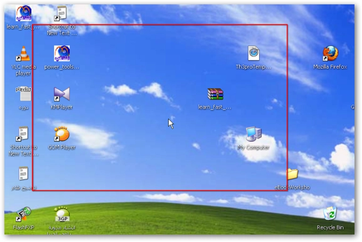Select learn_fast icon with blue logo
Viewport: 362px width, 242px height.
tap(24, 13)
